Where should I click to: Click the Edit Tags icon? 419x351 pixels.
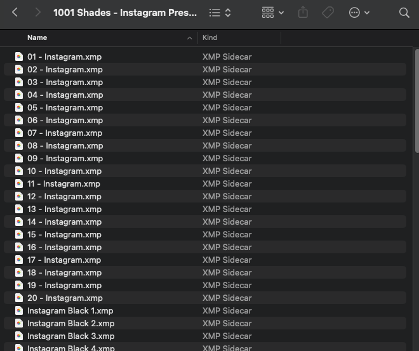[328, 13]
